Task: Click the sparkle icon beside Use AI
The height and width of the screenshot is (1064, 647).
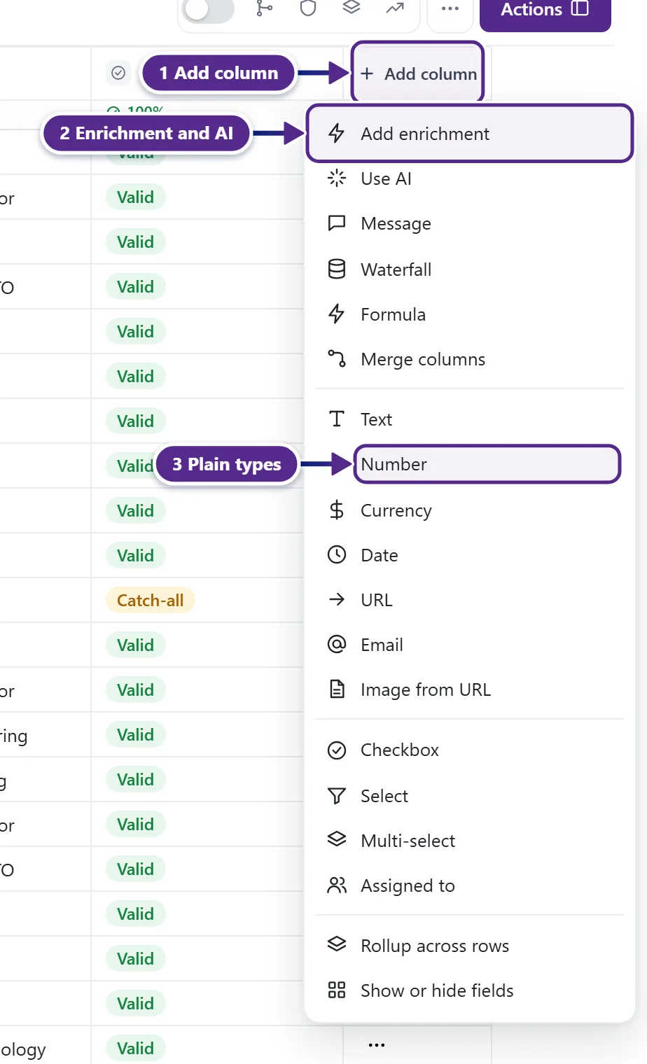Action: coord(337,178)
